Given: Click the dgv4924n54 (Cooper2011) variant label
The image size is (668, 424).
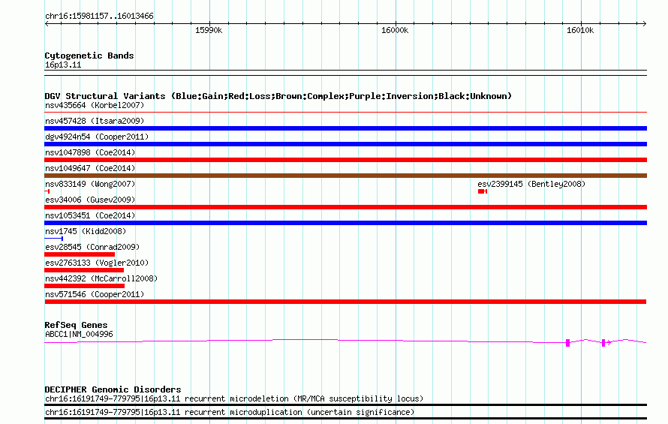Looking at the screenshot, I should [97, 137].
